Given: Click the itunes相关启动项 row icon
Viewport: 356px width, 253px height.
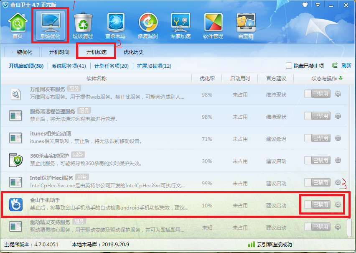Looking at the screenshot, I should coord(15,138).
